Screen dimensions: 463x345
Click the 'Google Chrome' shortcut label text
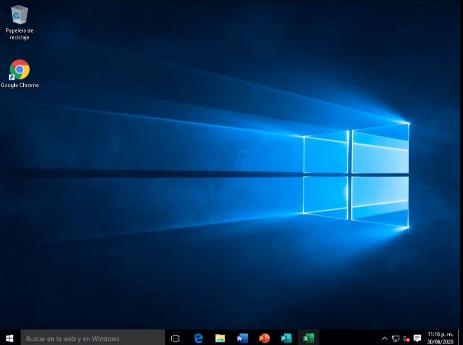(x=20, y=85)
